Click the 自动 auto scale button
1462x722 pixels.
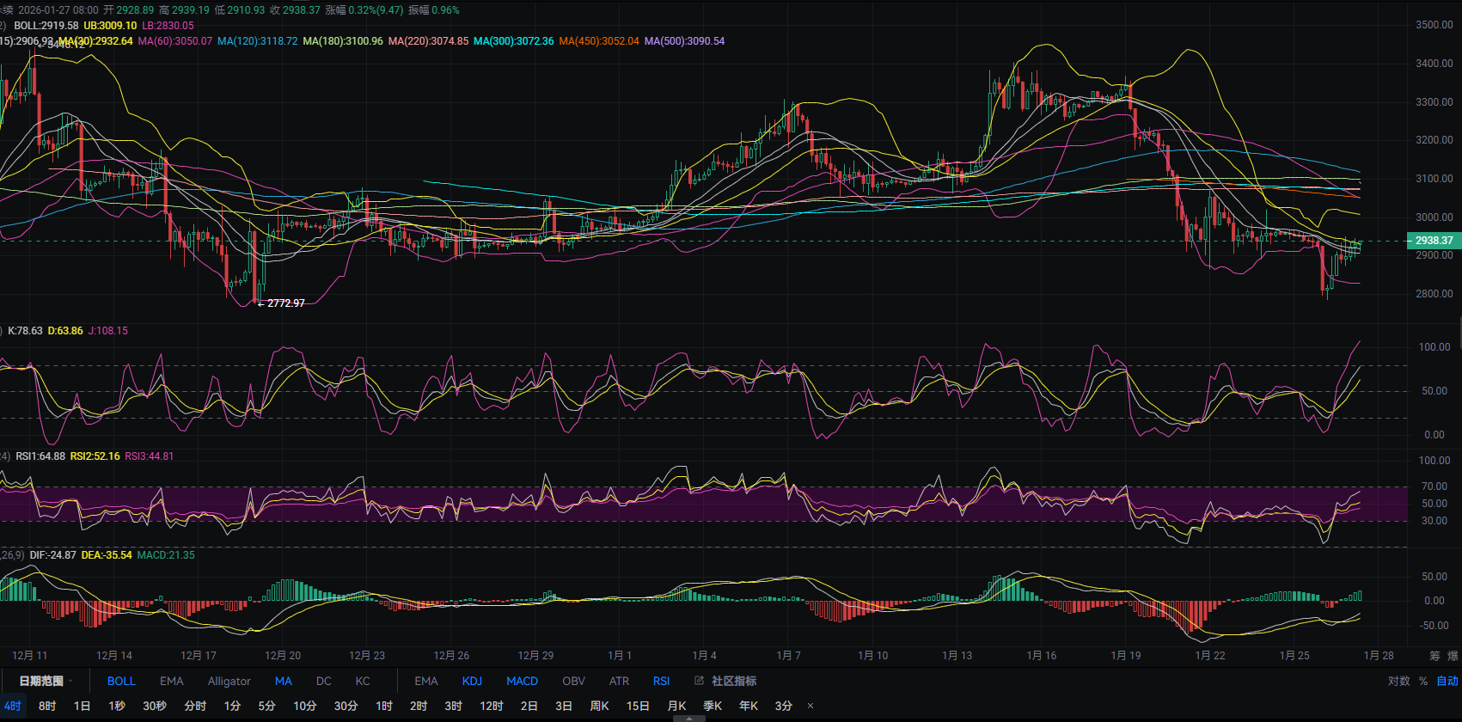click(x=1447, y=681)
